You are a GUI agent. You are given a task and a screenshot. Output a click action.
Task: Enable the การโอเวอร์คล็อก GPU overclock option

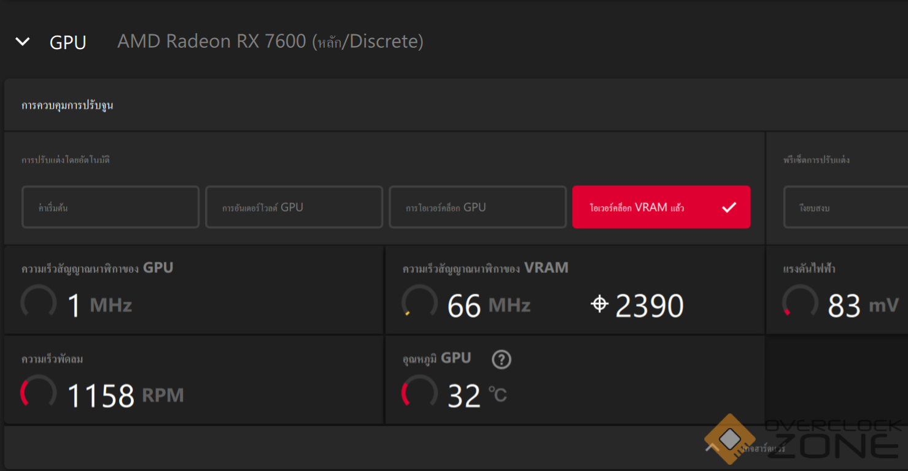pyautogui.click(x=477, y=207)
